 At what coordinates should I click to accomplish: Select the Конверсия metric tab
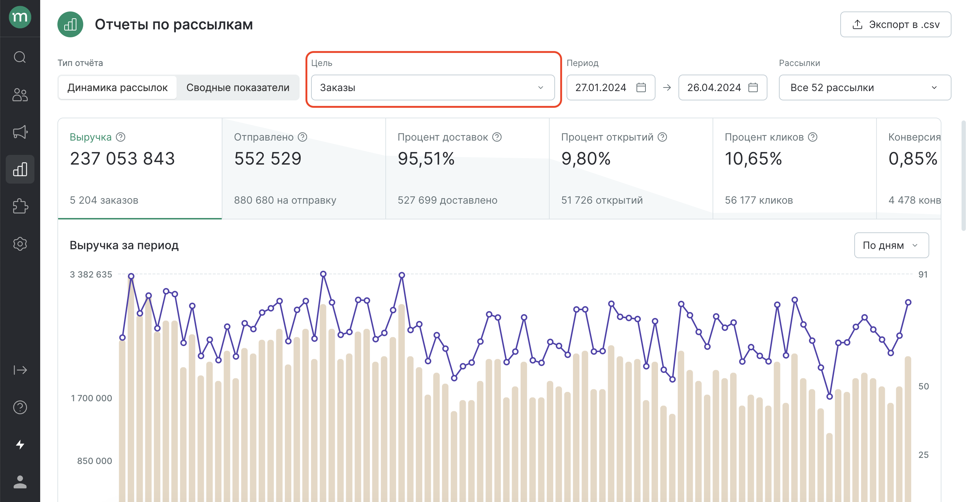[909, 168]
